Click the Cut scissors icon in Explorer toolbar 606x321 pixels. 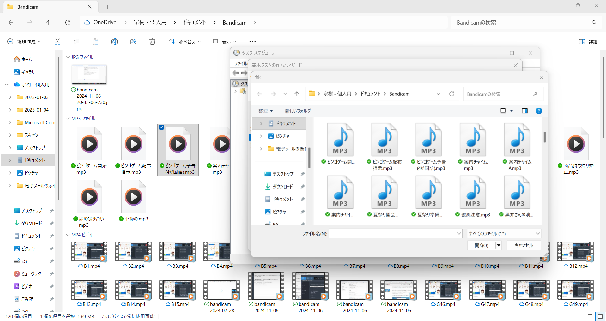pos(57,42)
